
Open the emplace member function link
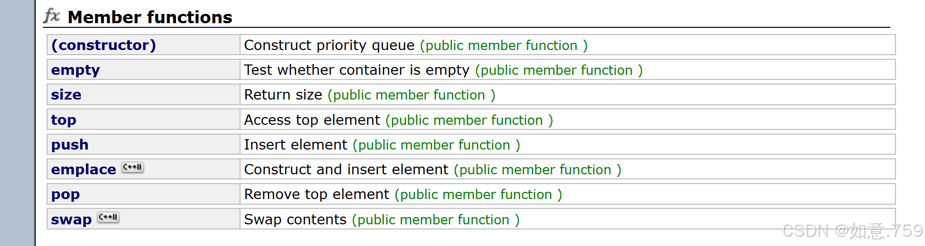[83, 169]
